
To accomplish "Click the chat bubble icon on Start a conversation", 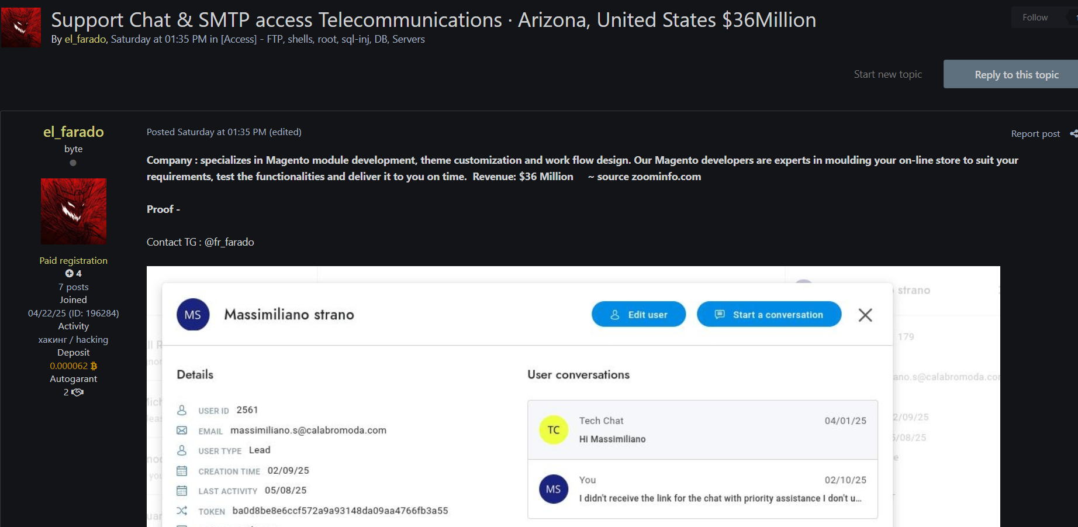I will (720, 314).
